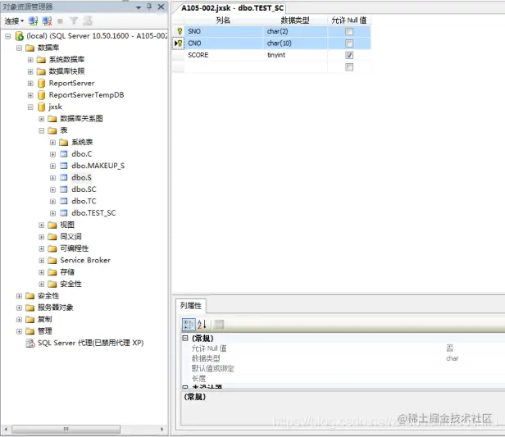Screen dimensions: 505x437
Task: Click the ReportServer database icon
Action: tap(41, 84)
